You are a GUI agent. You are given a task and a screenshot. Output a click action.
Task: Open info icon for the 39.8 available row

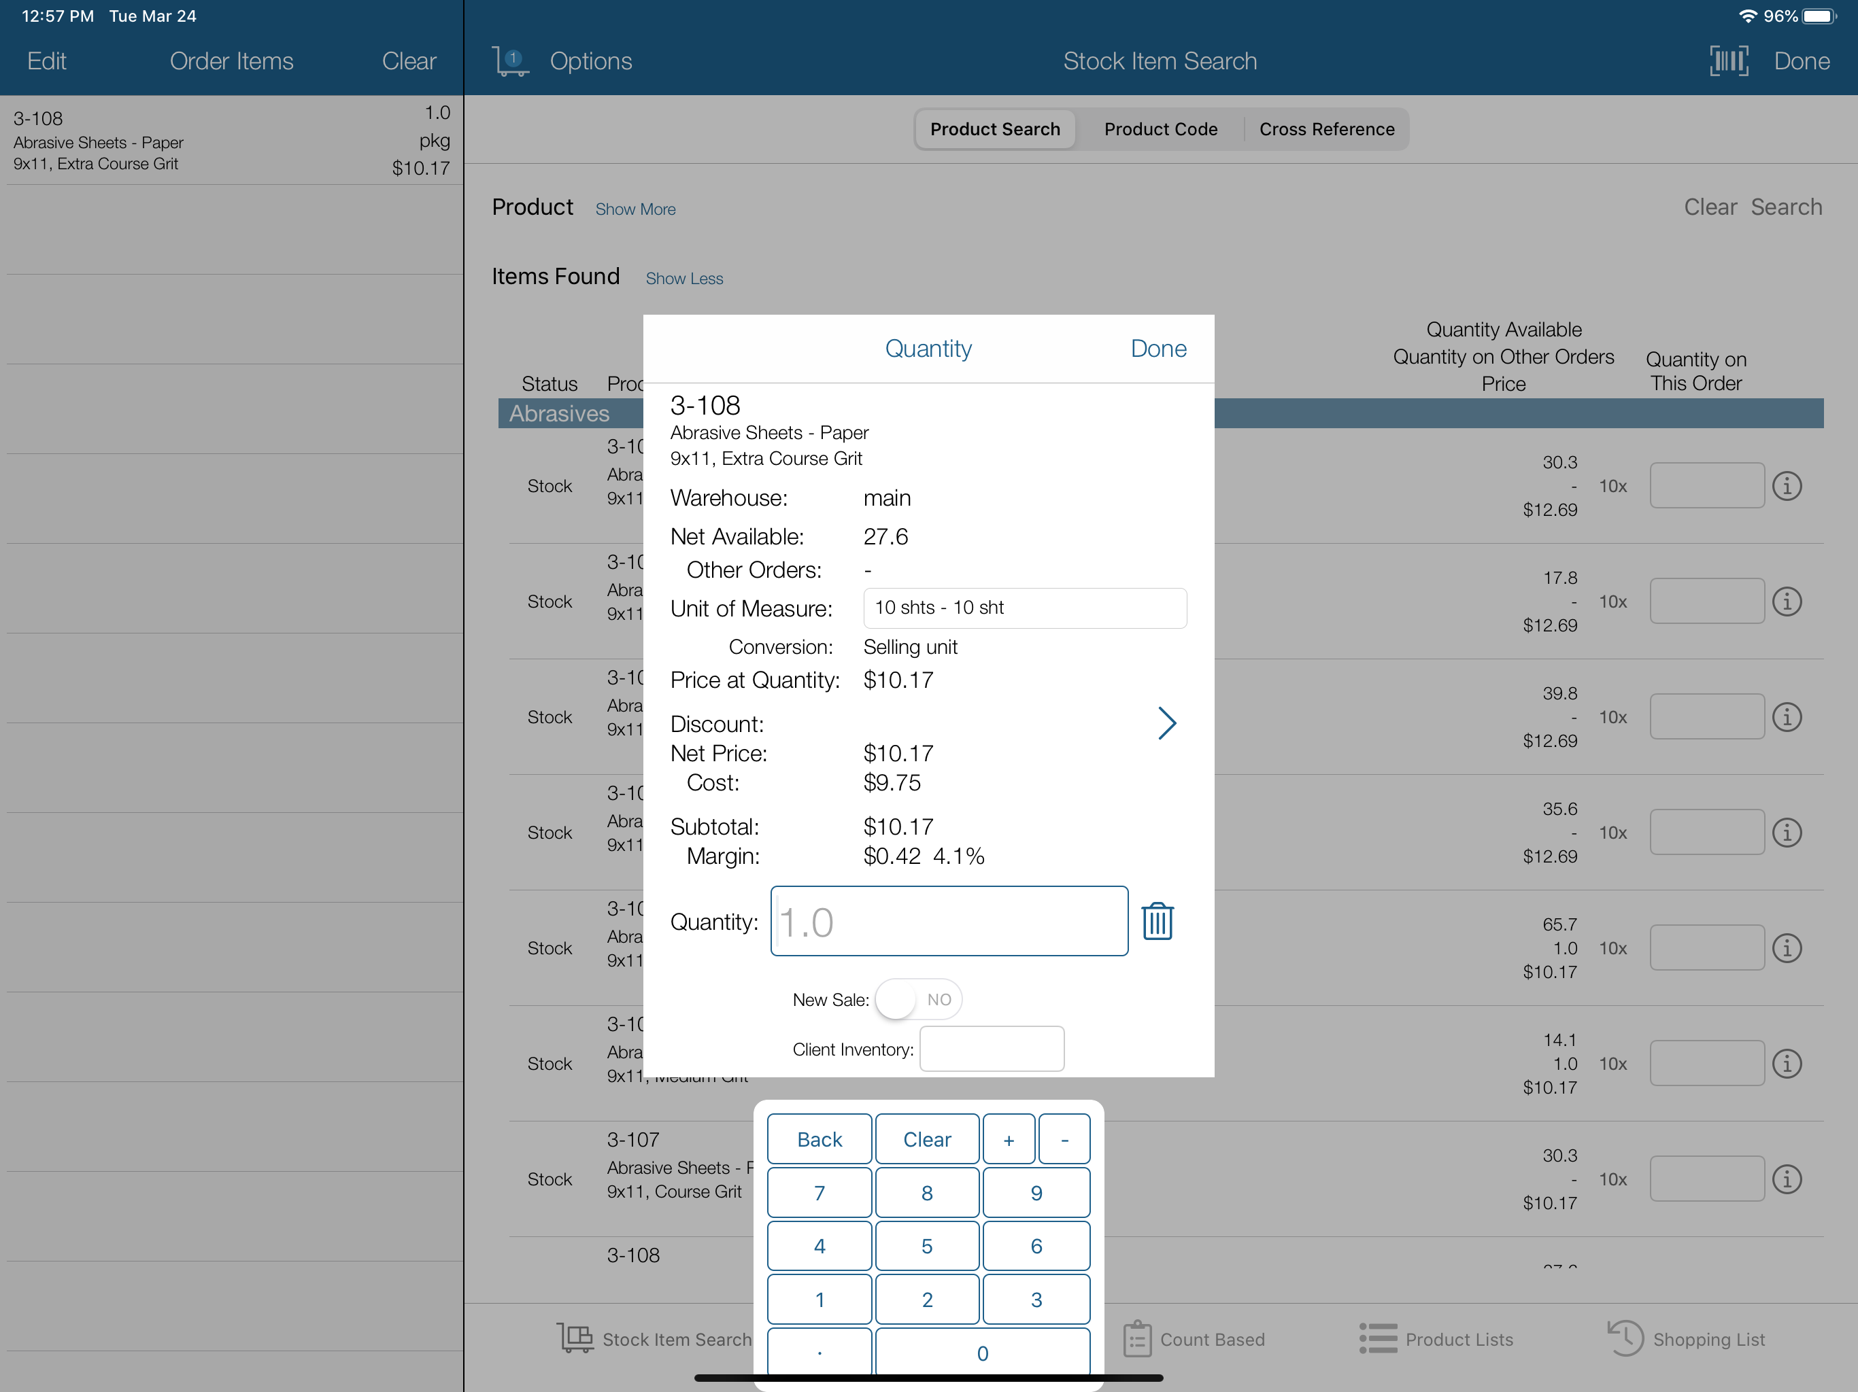tap(1787, 717)
